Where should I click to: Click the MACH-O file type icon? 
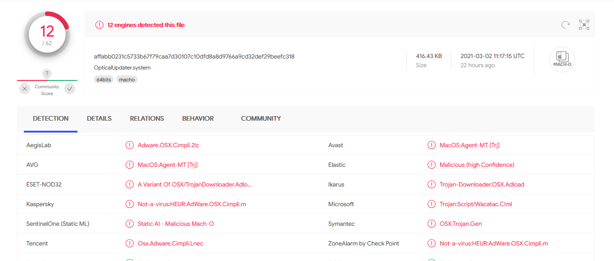pyautogui.click(x=562, y=60)
